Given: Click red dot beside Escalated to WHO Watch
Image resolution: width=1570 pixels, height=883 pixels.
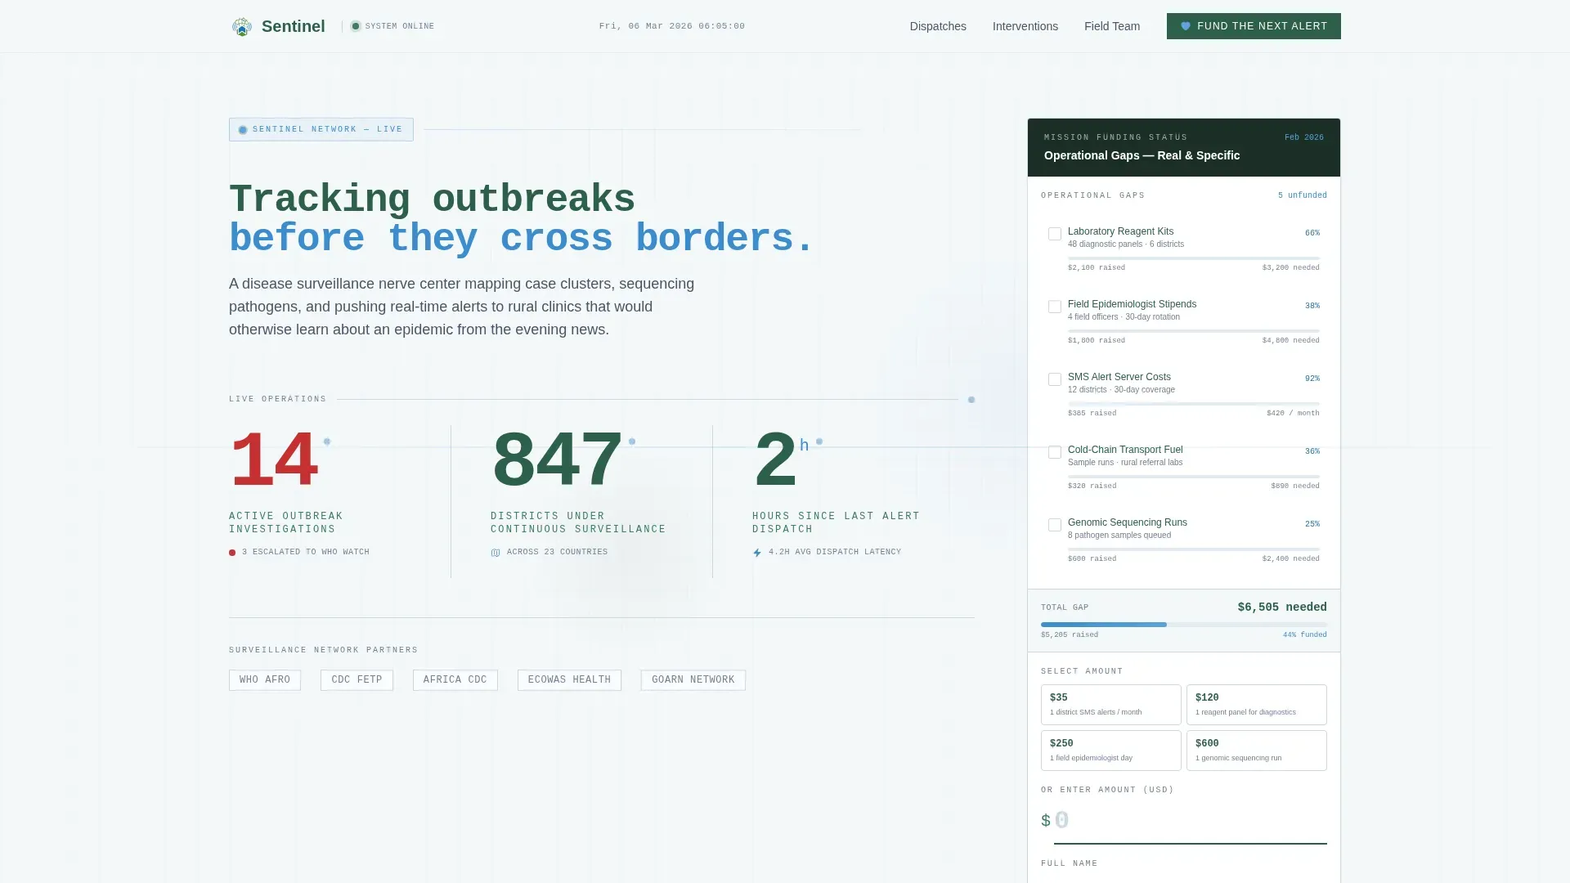Looking at the screenshot, I should pyautogui.click(x=232, y=553).
